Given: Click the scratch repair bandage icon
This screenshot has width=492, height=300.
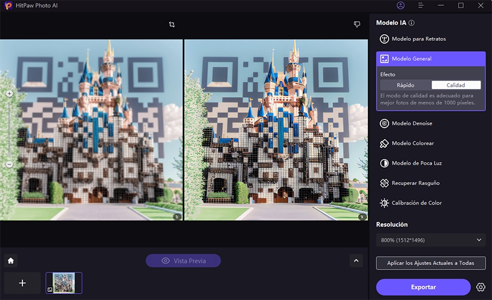Looking at the screenshot, I should [384, 183].
